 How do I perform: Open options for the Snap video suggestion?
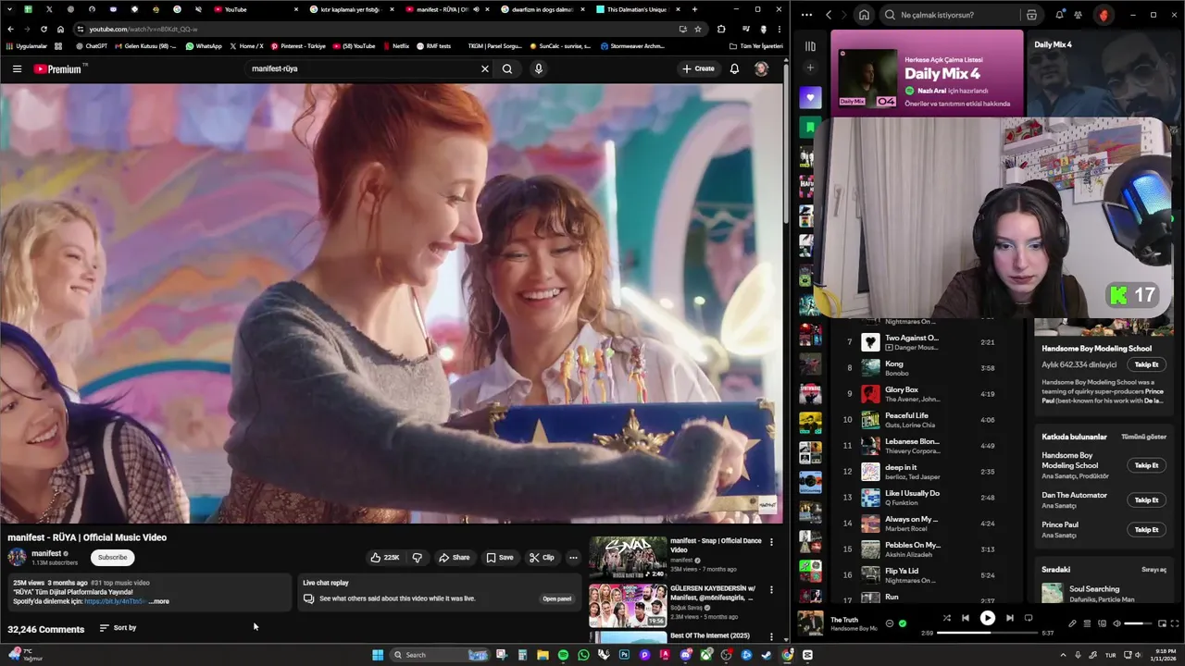[x=771, y=542]
